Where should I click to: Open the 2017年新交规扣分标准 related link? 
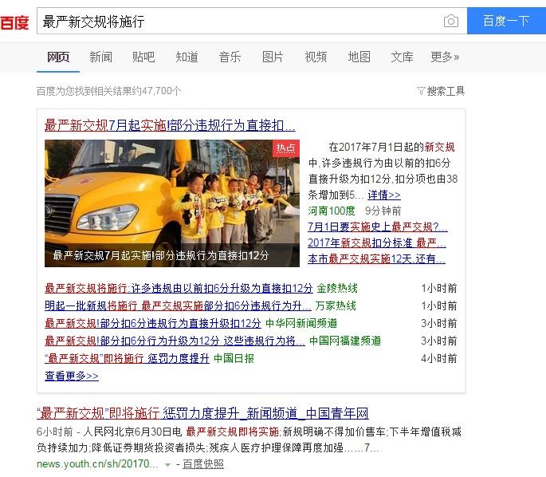coord(376,242)
